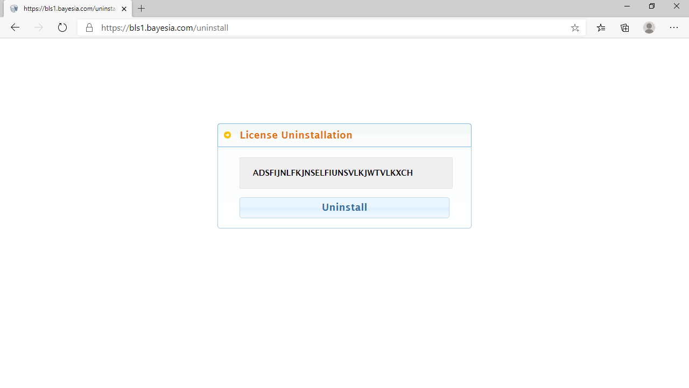Open a new browser tab

141,9
